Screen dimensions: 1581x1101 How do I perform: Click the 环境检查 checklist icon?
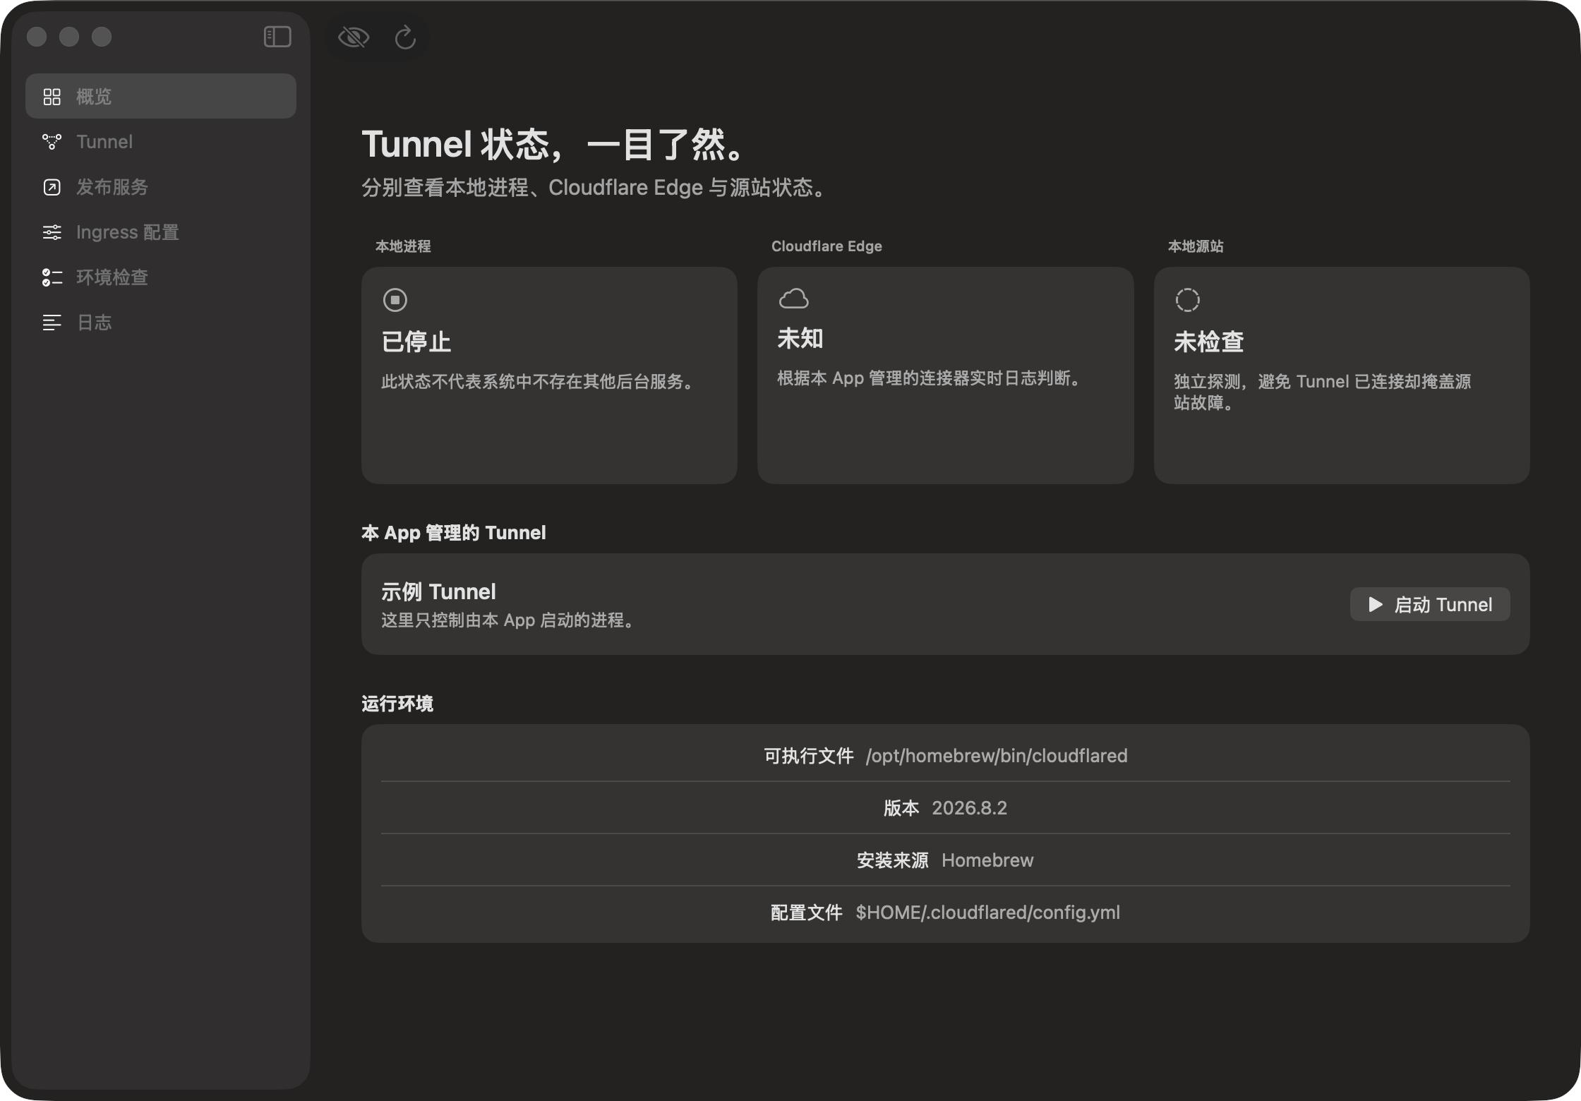tap(52, 277)
